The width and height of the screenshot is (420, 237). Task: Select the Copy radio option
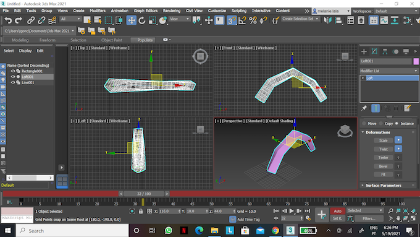click(x=380, y=124)
